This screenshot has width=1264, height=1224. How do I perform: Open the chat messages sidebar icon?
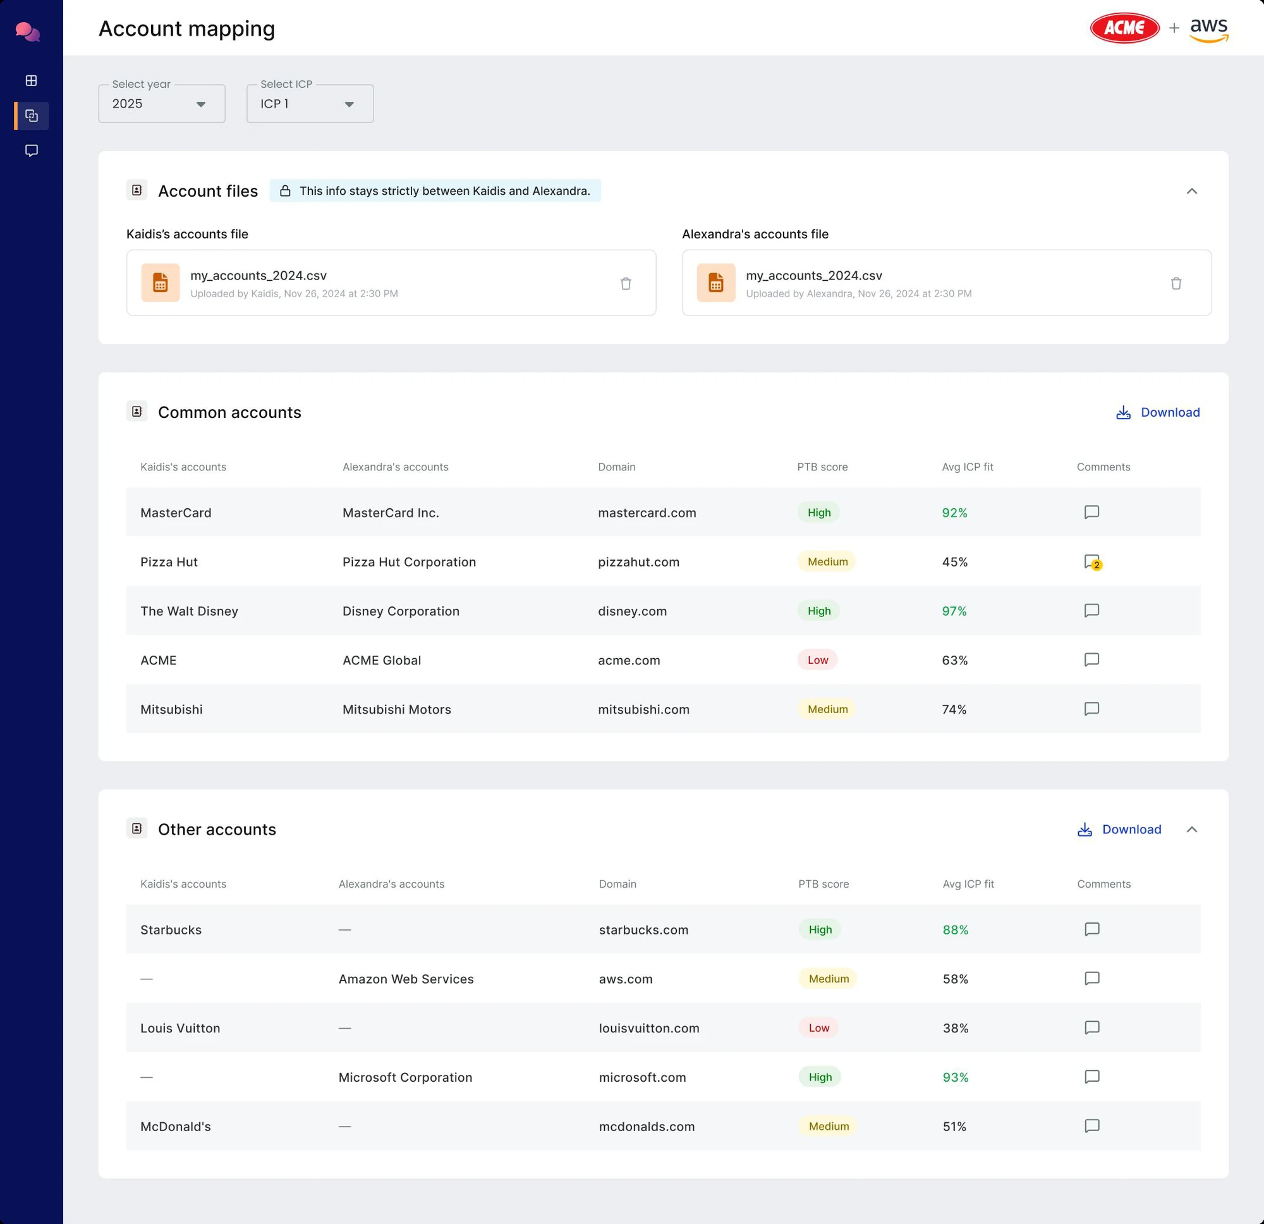click(x=31, y=150)
